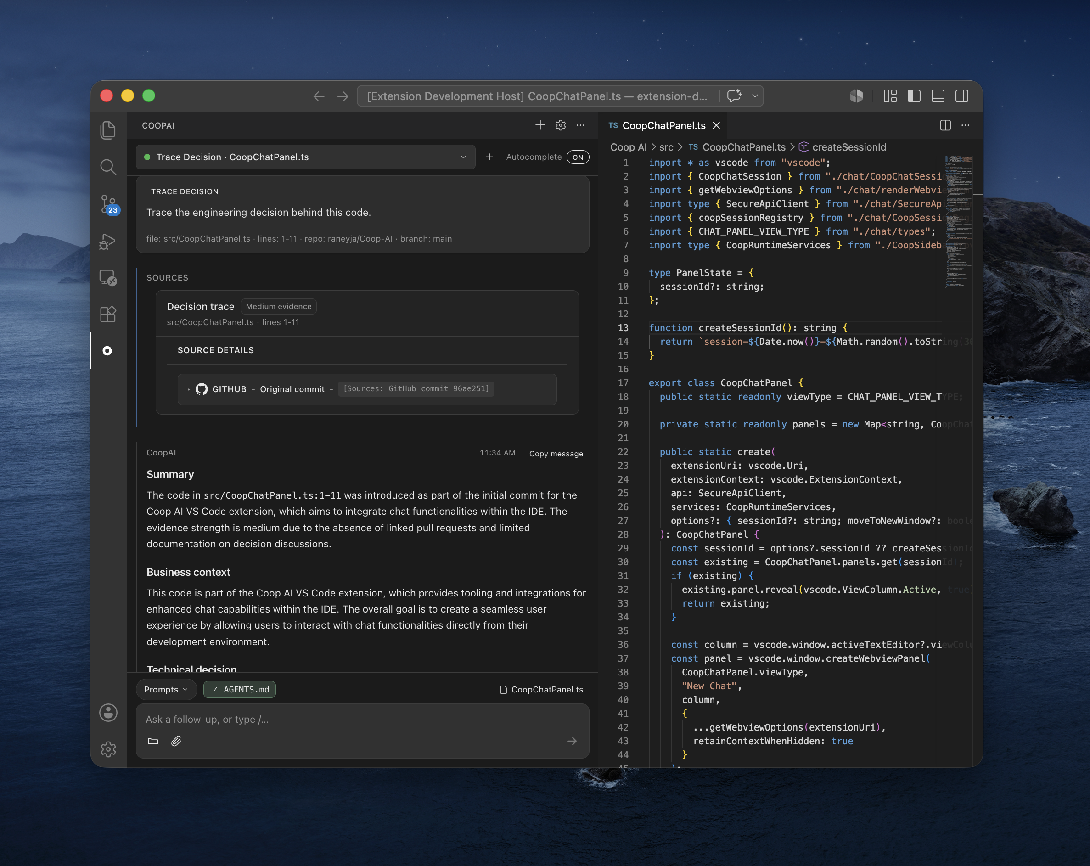The height and width of the screenshot is (866, 1090).
Task: Open the Trace Decision session dropdown
Action: 305,157
